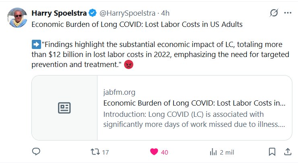Open the three-dot more options menu
The image size is (298, 163).
[x=288, y=13]
